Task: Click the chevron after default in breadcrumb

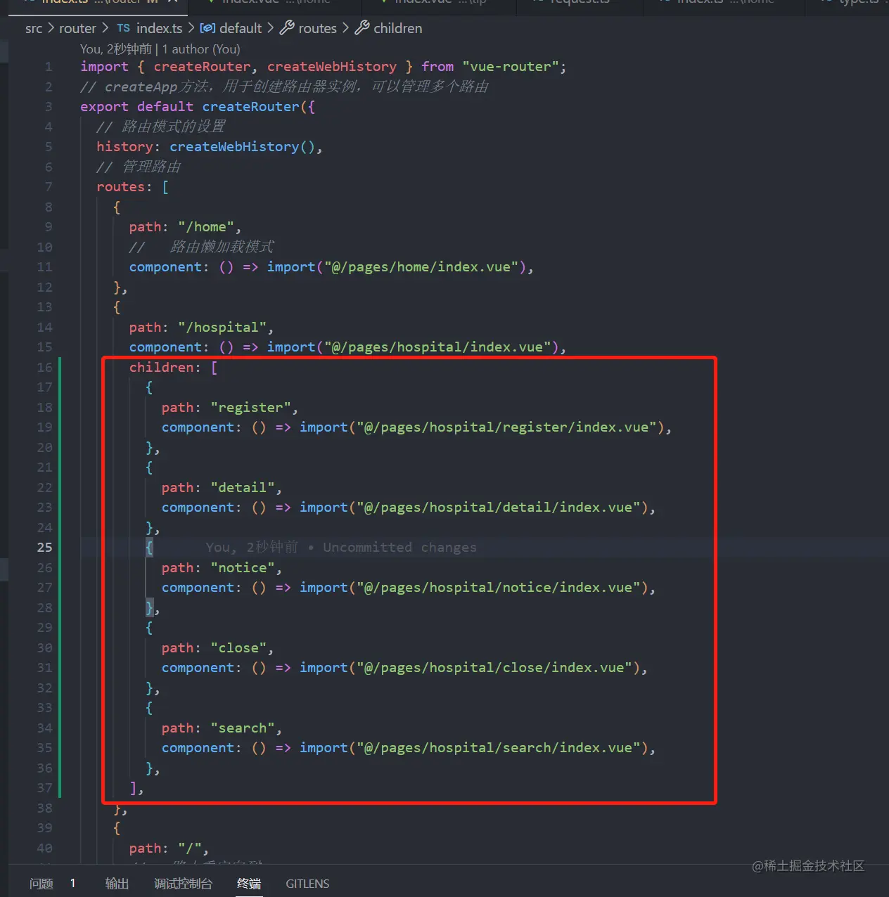Action: pyautogui.click(x=270, y=28)
